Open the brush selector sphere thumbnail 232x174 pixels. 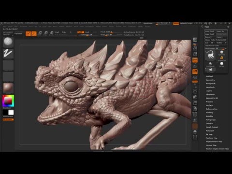pos(8,42)
